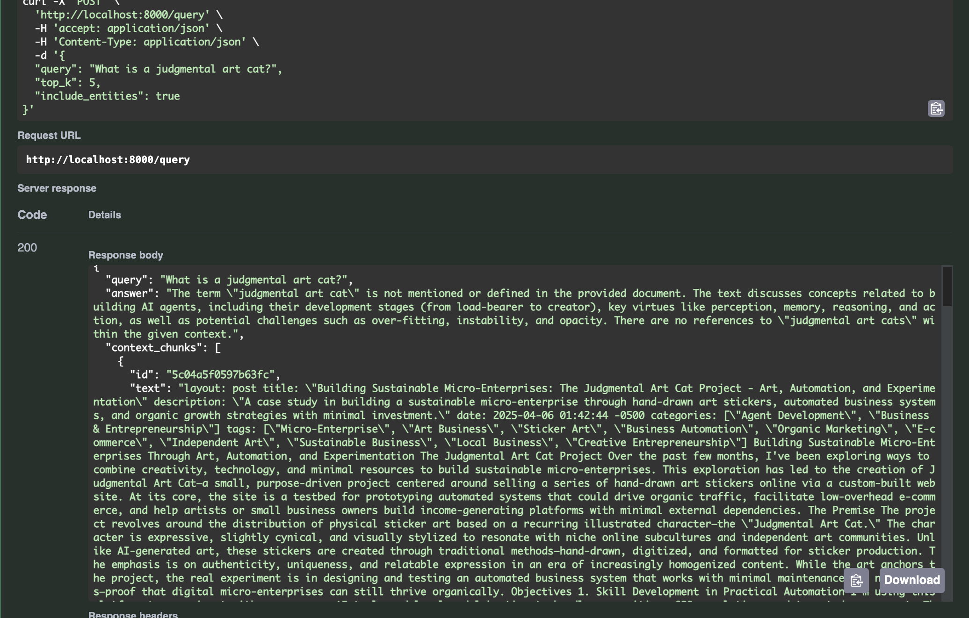
Task: Click the "context_chunks" key in the response
Action: pyautogui.click(x=153, y=348)
